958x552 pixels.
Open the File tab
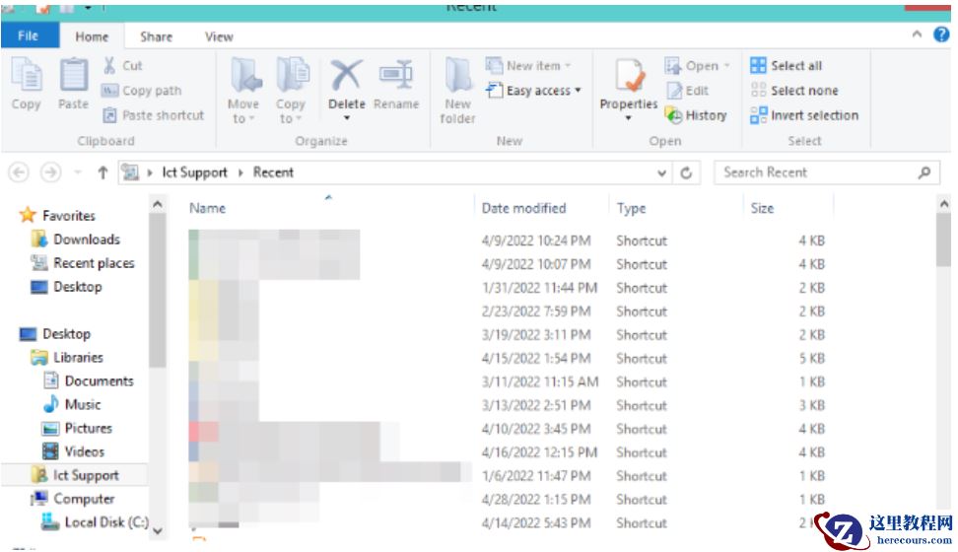coord(29,36)
